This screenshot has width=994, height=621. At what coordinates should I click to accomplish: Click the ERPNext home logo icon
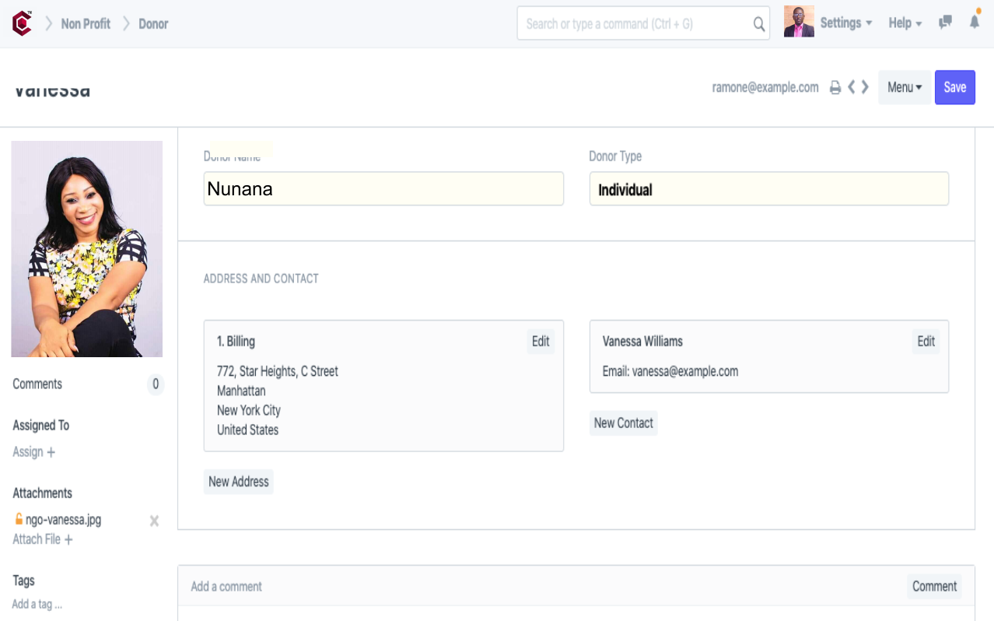(22, 23)
